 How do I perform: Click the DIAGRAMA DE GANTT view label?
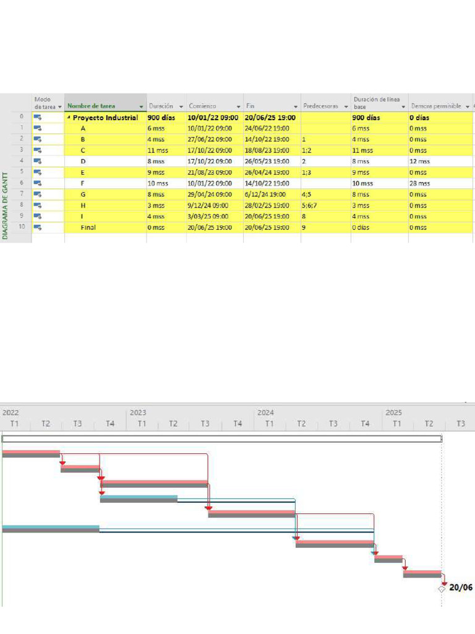(x=5, y=206)
